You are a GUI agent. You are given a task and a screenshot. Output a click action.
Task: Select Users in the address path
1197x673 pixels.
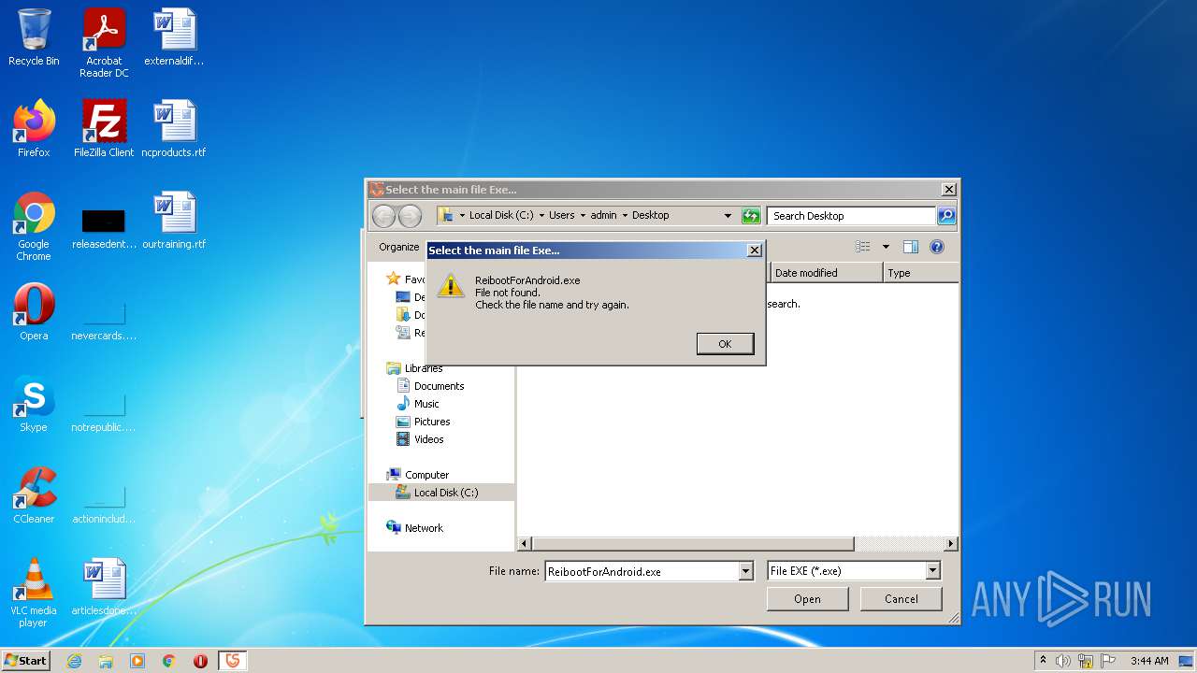(561, 215)
